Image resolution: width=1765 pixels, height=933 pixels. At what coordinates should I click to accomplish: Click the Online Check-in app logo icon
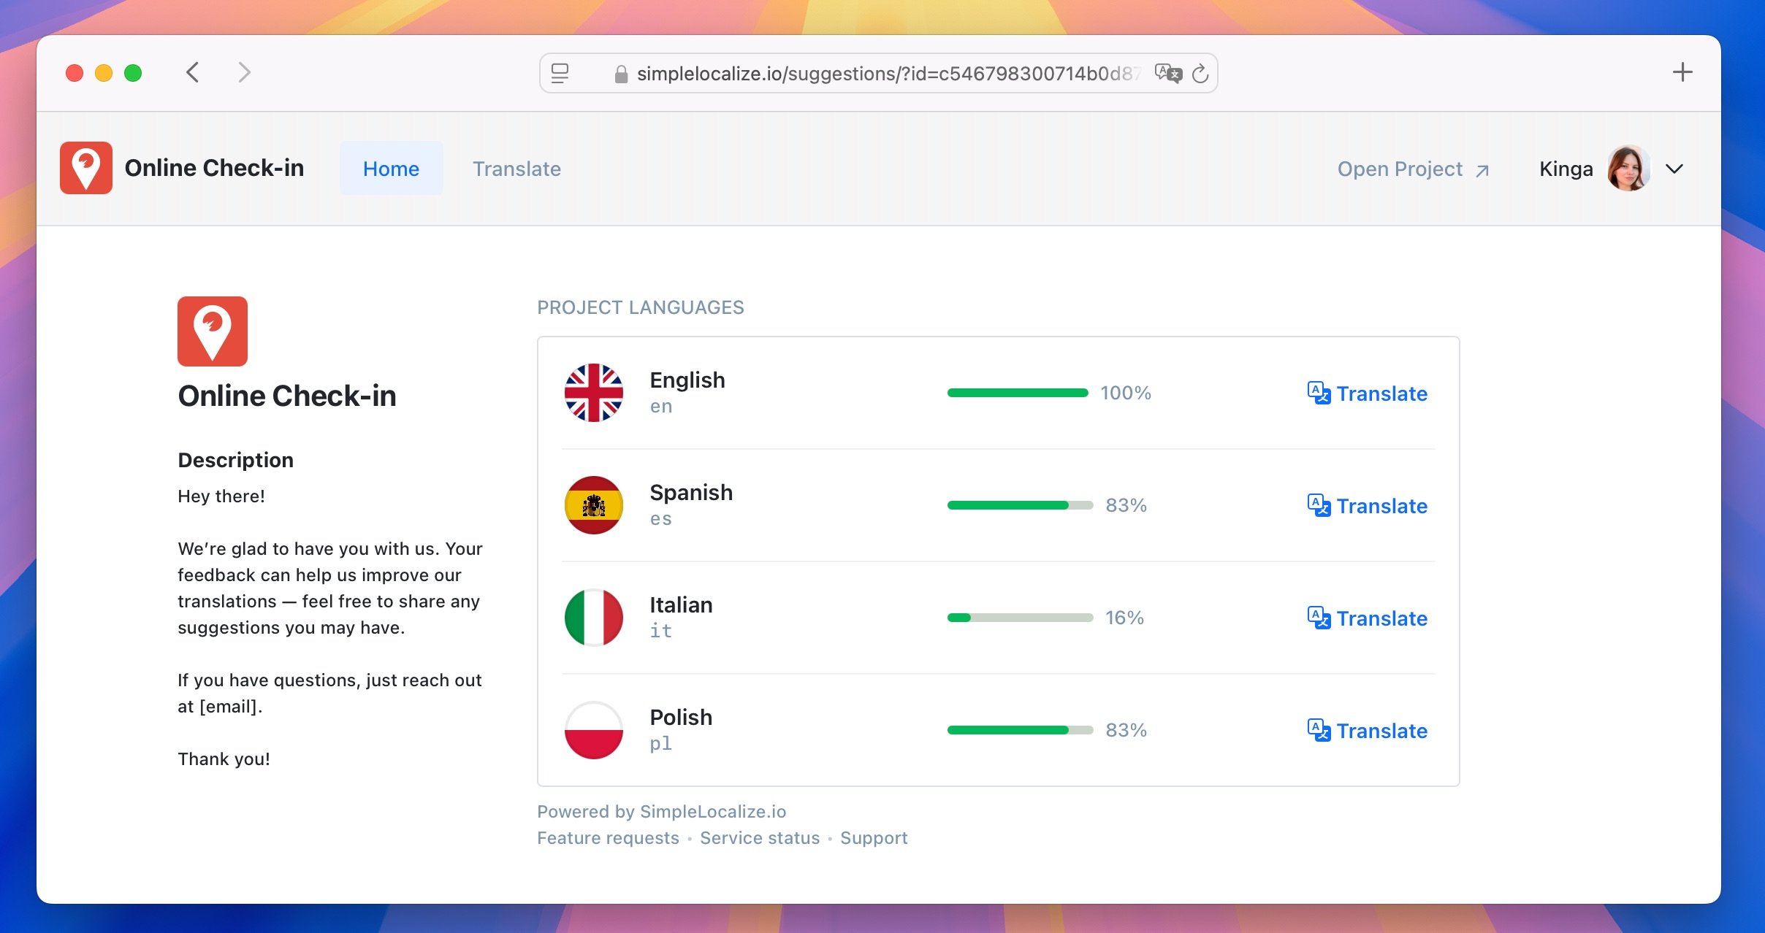coord(85,168)
